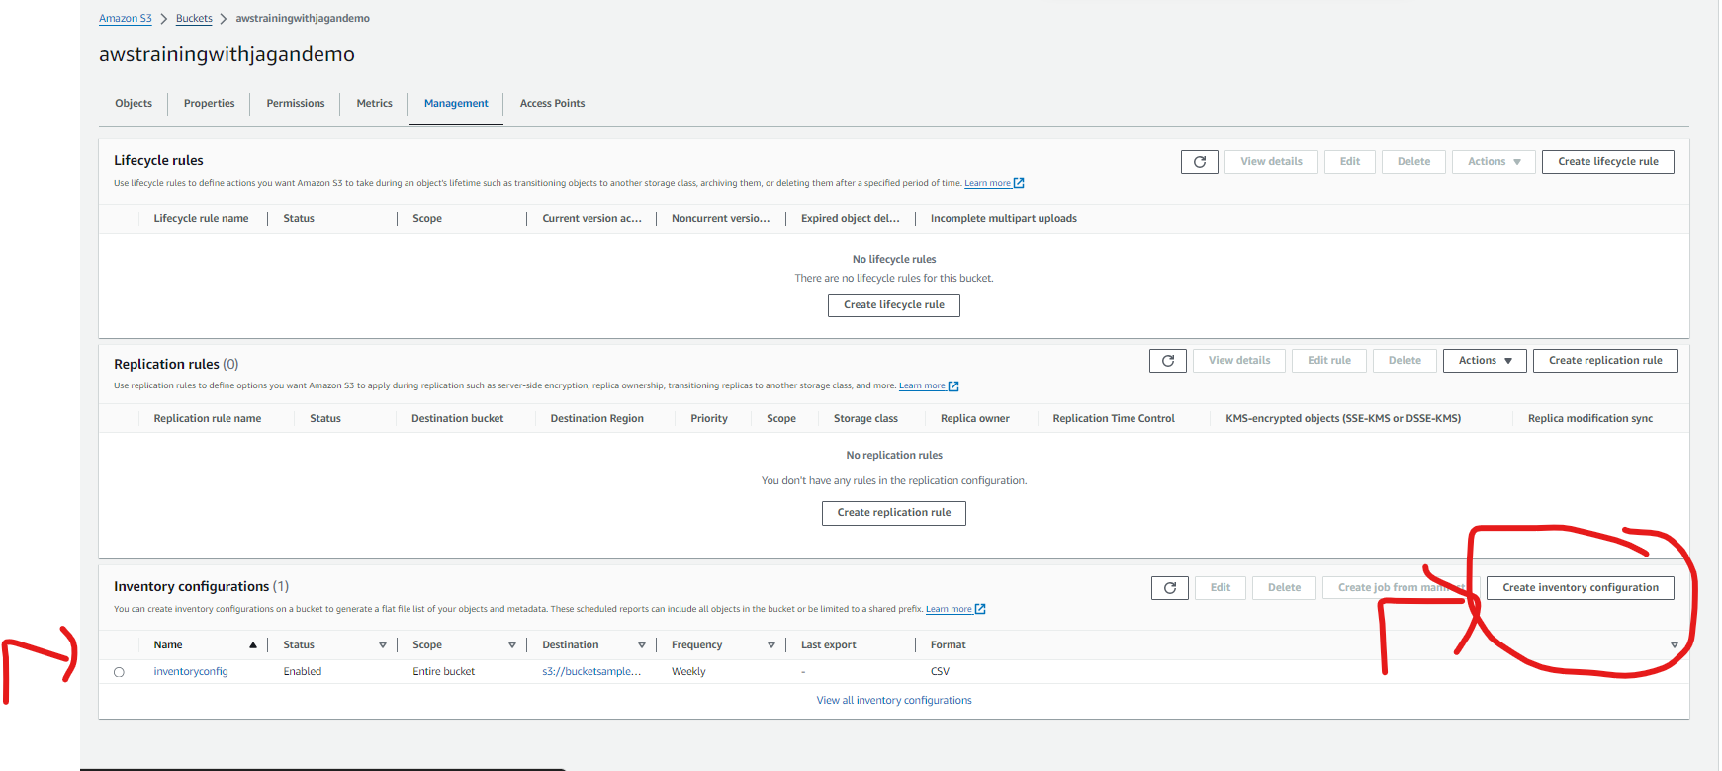
Task: Click the Enabled status cell
Action: click(302, 672)
